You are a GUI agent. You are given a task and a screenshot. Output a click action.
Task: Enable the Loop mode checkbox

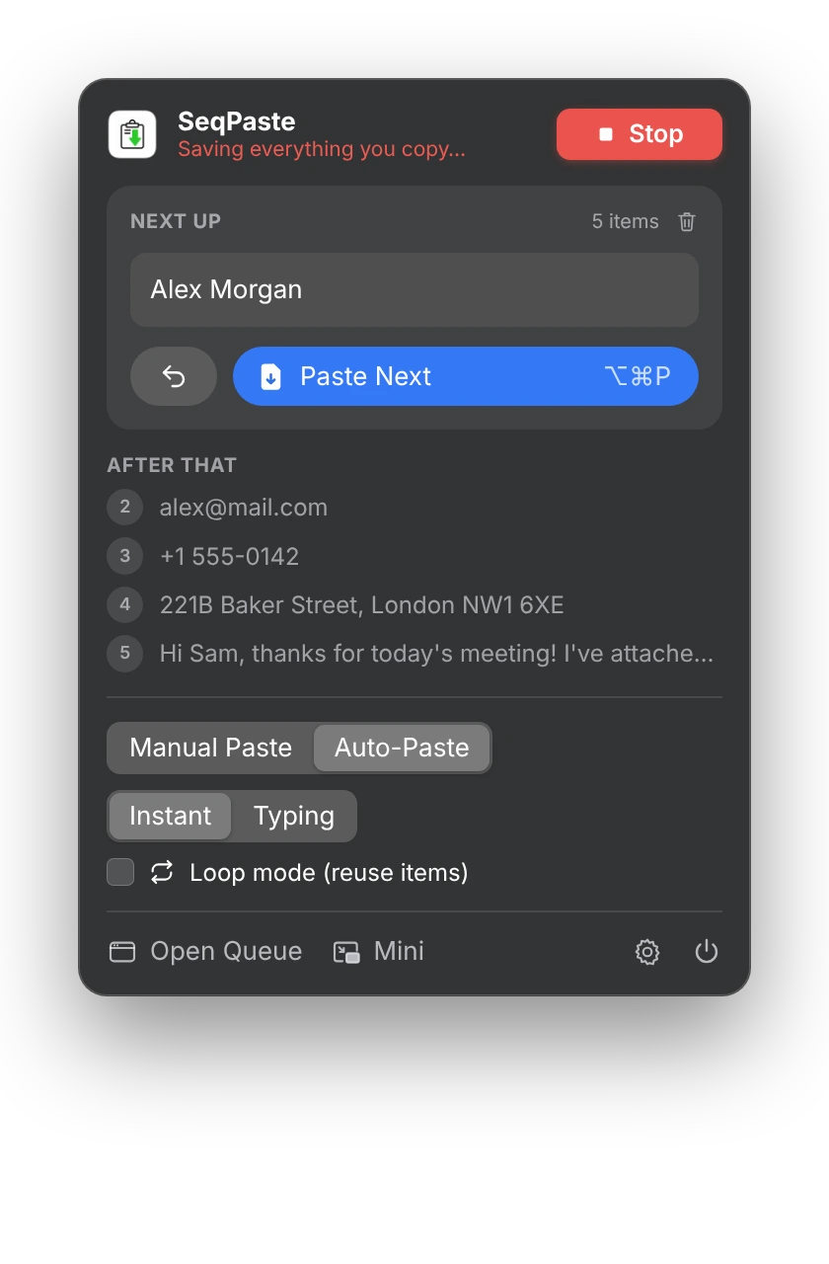(120, 872)
